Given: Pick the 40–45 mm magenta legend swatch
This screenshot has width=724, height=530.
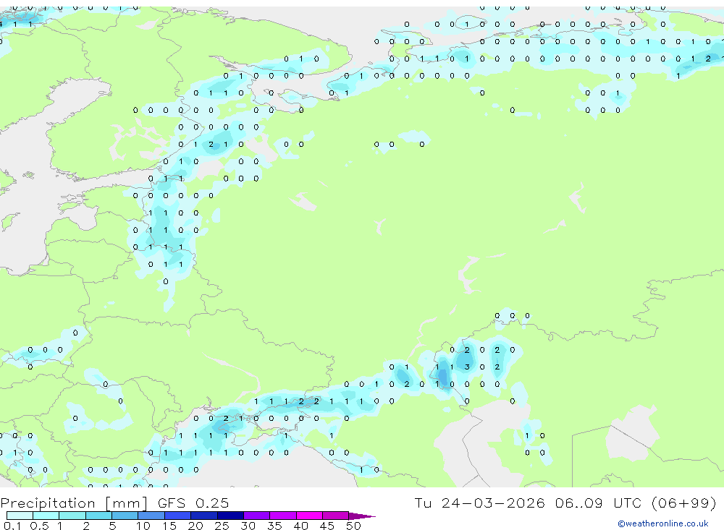Looking at the screenshot, I should 309,516.
